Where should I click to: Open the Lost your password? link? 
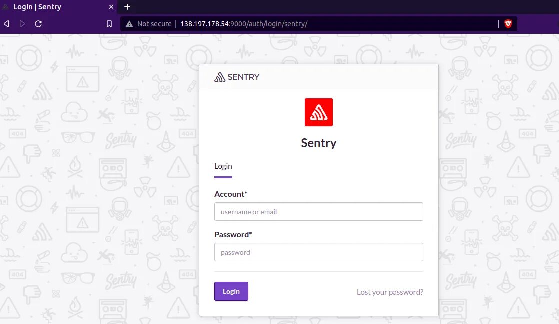point(390,292)
